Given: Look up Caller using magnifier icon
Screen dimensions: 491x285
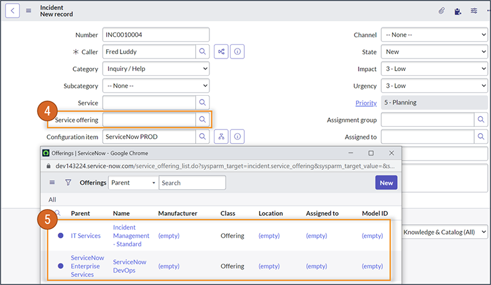Looking at the screenshot, I should coord(203,52).
